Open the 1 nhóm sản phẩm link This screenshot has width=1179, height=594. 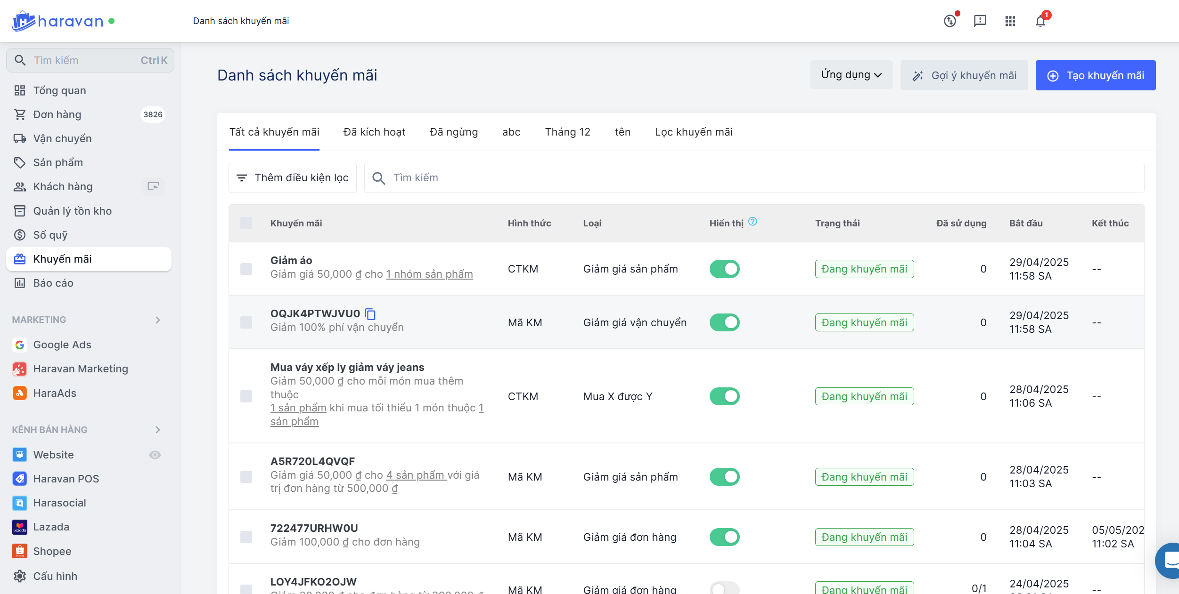tap(429, 274)
